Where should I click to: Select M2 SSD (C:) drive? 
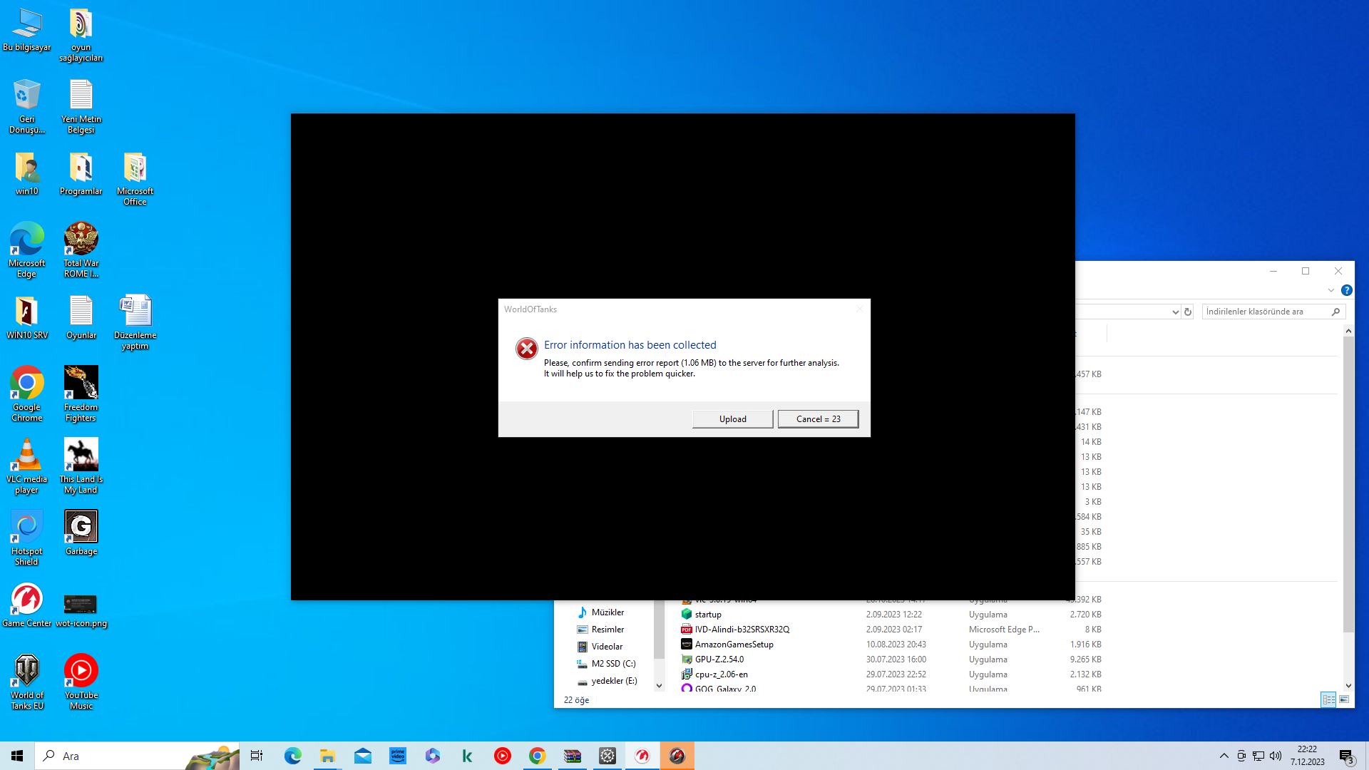(x=613, y=664)
